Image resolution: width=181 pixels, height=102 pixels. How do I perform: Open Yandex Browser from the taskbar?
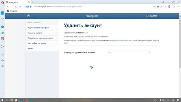(x=16, y=100)
